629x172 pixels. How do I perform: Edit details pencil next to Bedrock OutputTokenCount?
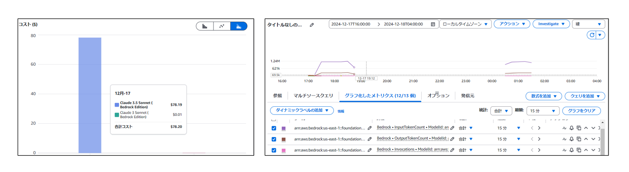pyautogui.click(x=452, y=139)
